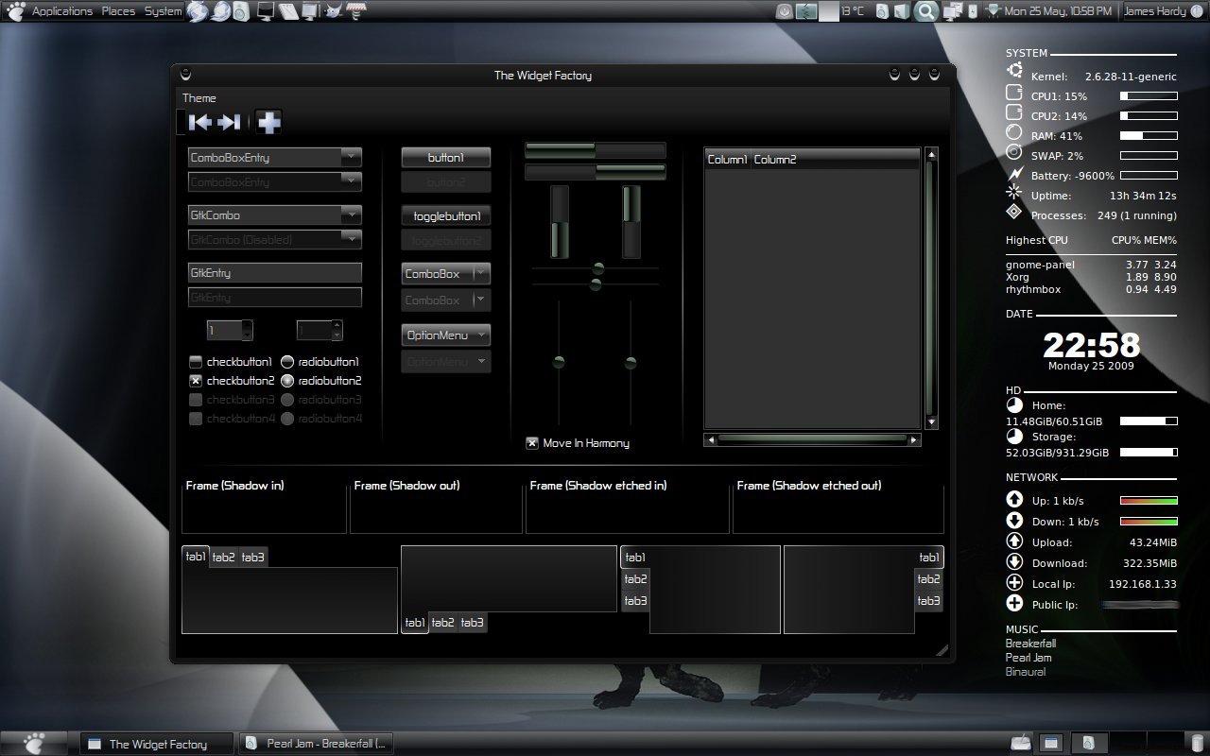Click the spin button arrows on value 1
Screen dimensions: 1210x756
[247, 331]
